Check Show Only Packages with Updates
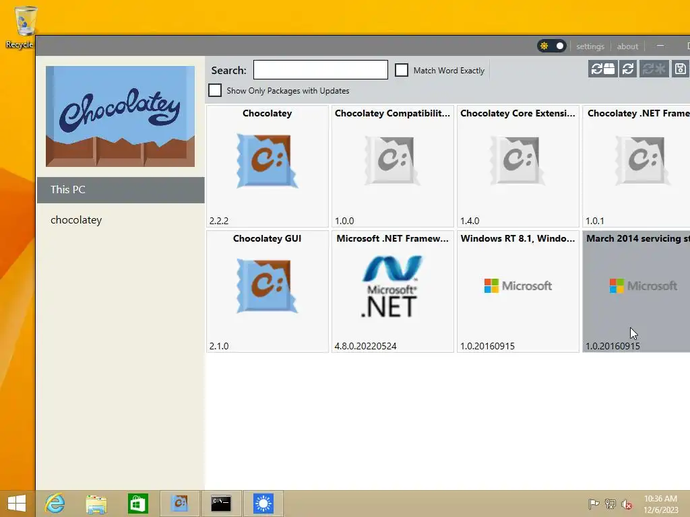Image resolution: width=690 pixels, height=517 pixels. 215,90
